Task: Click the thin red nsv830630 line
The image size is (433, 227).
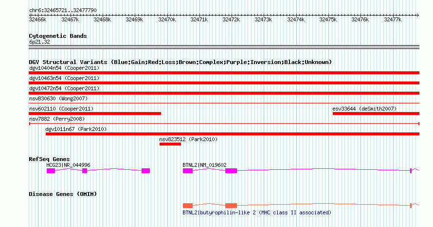Action: pos(224,103)
